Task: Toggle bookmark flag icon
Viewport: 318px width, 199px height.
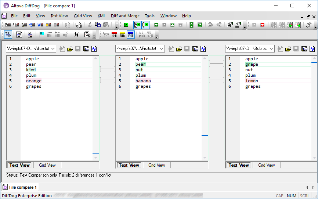Action: tap(41, 35)
